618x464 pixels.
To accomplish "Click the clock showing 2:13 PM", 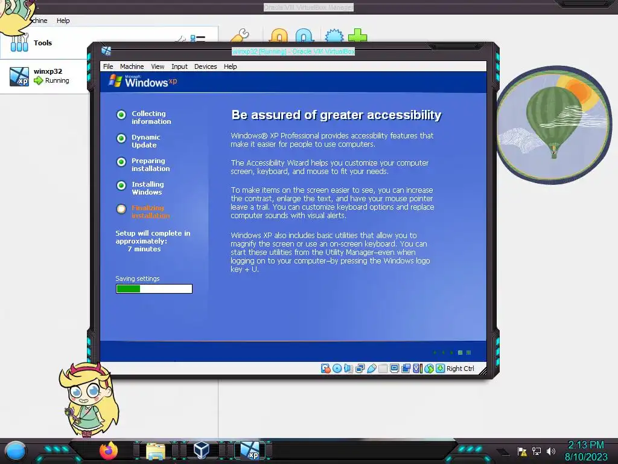I will pyautogui.click(x=586, y=445).
